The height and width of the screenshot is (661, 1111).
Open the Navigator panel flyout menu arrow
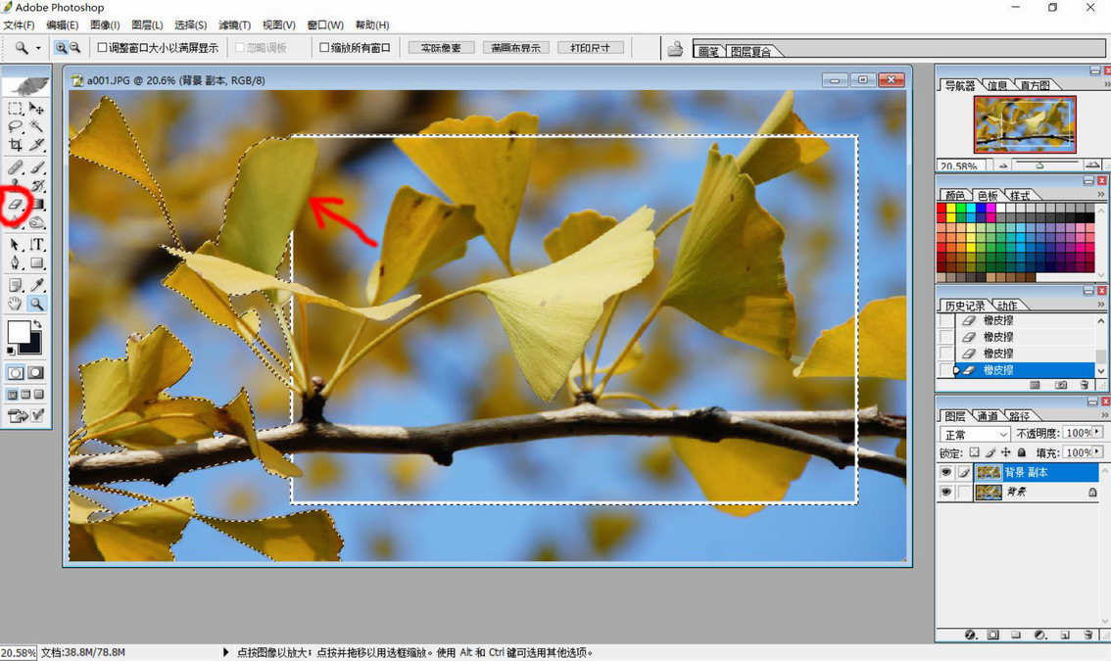(1107, 83)
